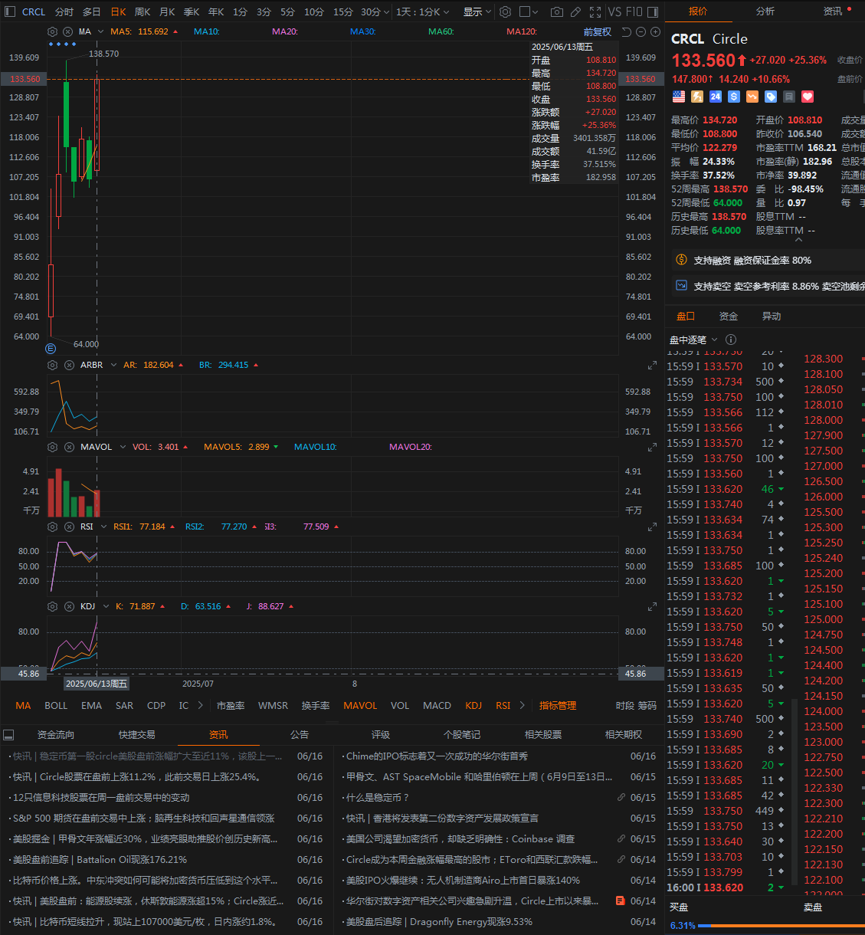Image resolution: width=865 pixels, height=935 pixels.
Task: Open news '什么是稳定币？'
Action: pyautogui.click(x=378, y=797)
